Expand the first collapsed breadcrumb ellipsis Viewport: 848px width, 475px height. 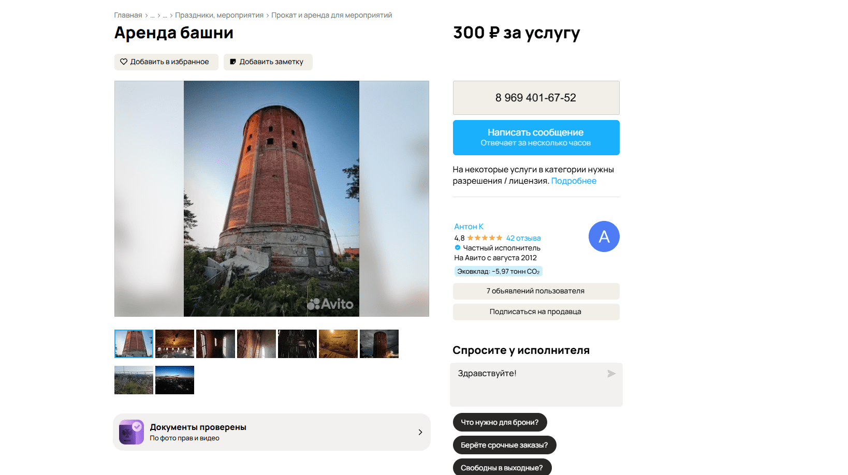click(152, 16)
